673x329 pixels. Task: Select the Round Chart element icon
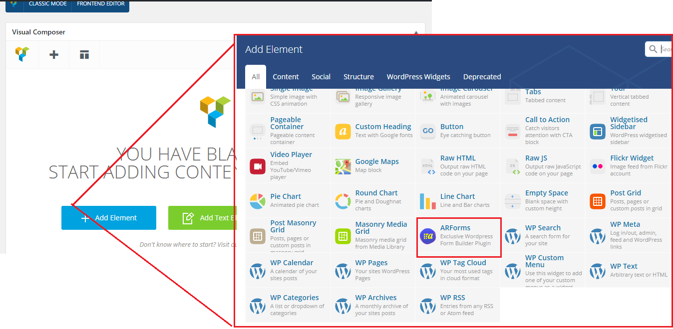(343, 201)
